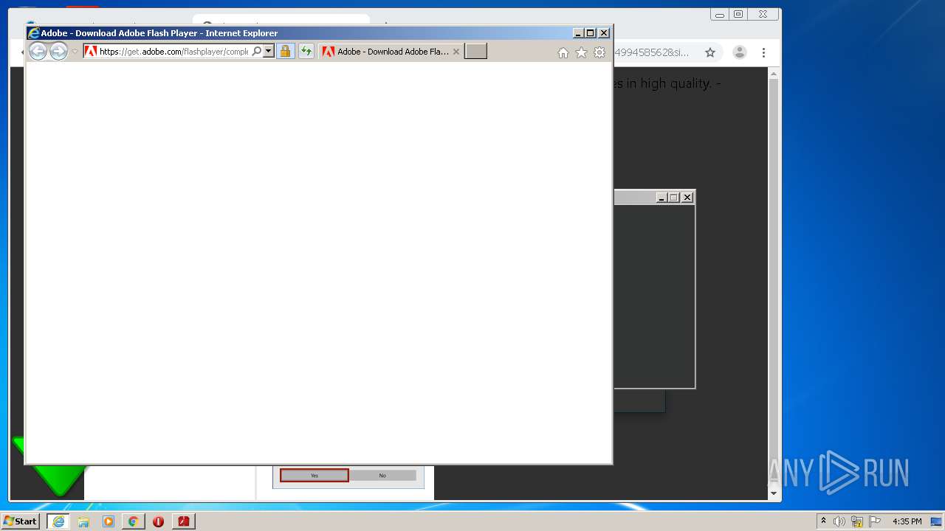Maximize the small dark popup window

(673, 198)
